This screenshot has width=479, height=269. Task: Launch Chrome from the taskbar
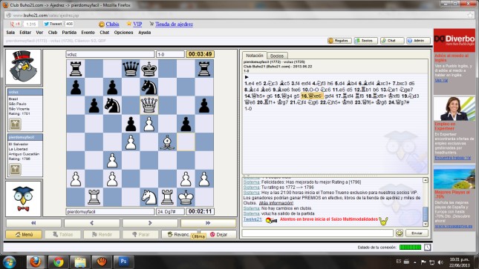58,262
